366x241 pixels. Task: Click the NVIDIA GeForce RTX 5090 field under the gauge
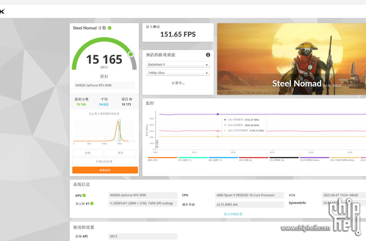104,85
